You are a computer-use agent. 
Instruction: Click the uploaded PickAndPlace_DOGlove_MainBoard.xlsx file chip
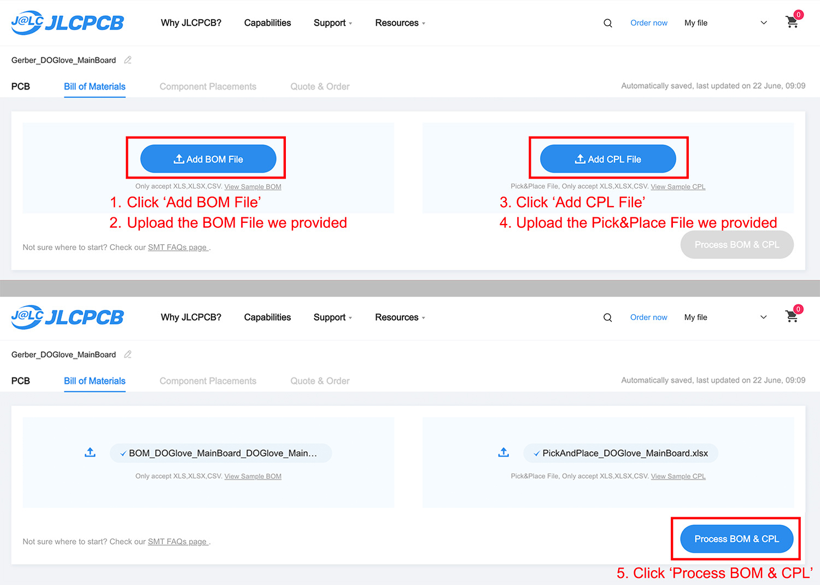621,453
